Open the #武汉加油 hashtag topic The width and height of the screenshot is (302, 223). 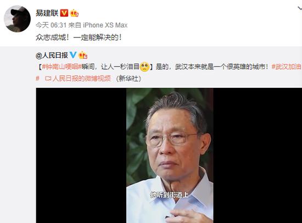coord(287,67)
